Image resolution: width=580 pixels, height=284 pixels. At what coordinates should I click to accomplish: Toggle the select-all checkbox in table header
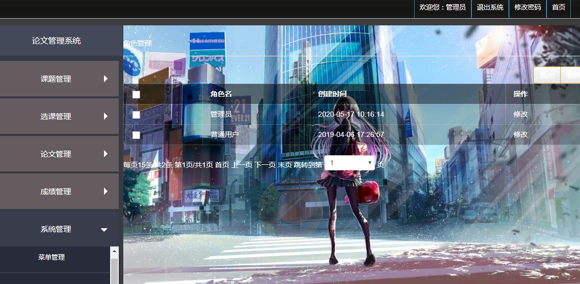[x=136, y=95]
